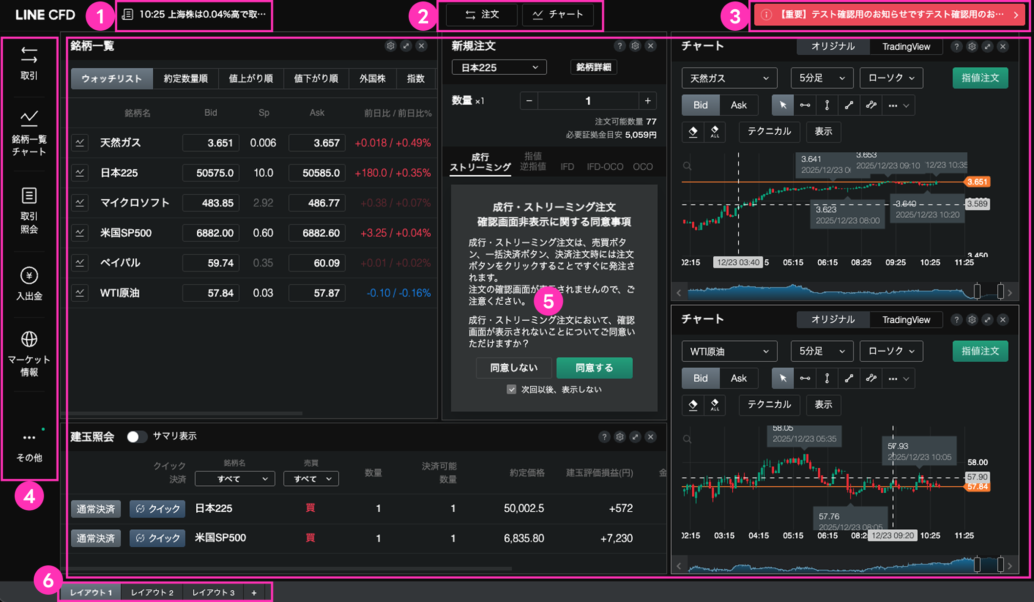Open 日本225 symbol dropdown in 新規注文
This screenshot has width=1034, height=602.
coord(499,67)
